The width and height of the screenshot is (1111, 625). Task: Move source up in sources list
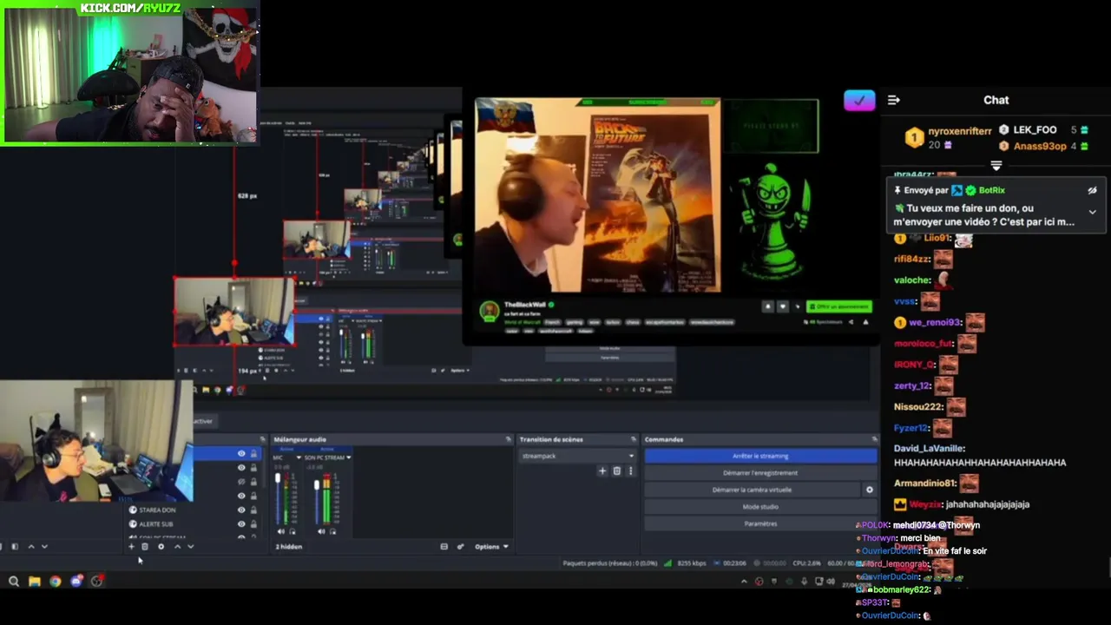[x=177, y=547]
